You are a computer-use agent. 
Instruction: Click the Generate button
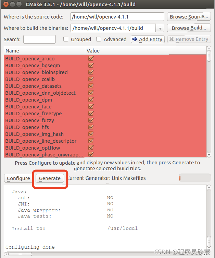pyautogui.click(x=50, y=178)
